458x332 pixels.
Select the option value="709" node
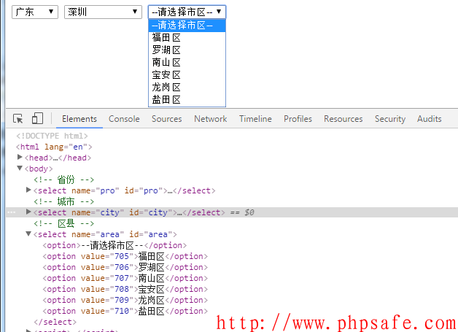(125, 300)
